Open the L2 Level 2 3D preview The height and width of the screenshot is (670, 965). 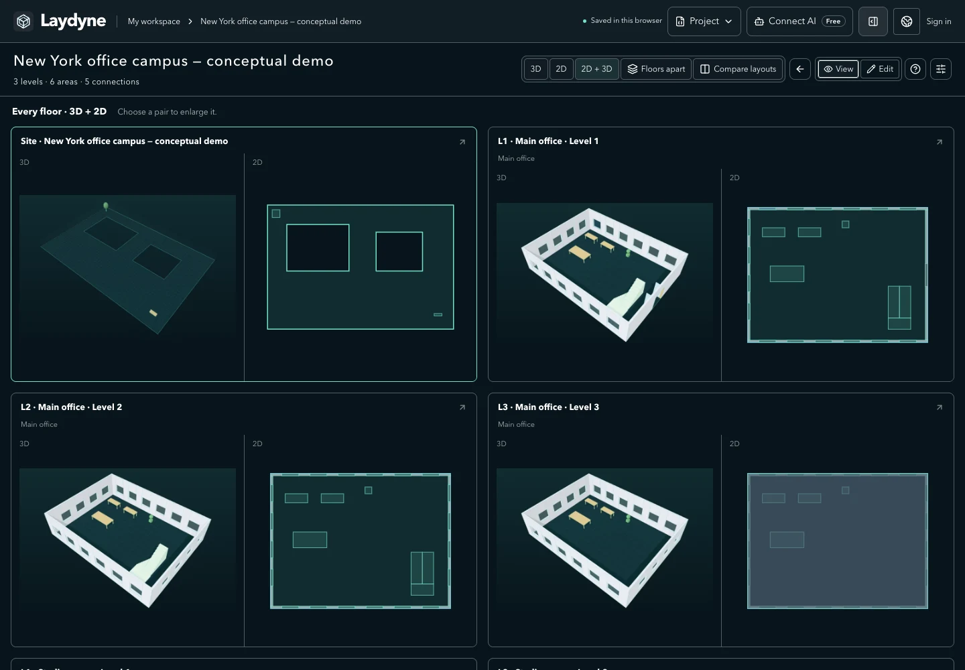127,540
